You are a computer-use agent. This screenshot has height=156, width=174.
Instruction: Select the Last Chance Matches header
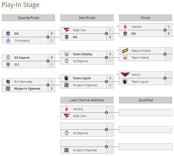tap(87, 100)
